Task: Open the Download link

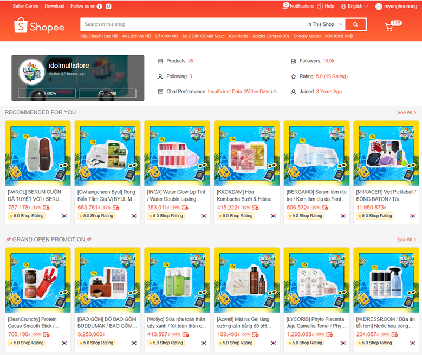Action: (x=54, y=6)
